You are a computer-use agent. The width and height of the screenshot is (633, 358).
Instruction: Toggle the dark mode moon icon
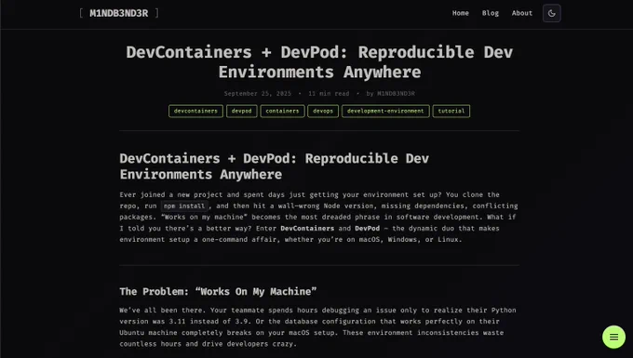[551, 13]
